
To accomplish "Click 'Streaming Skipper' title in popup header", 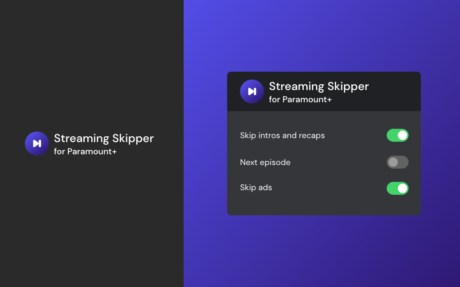I will pyautogui.click(x=319, y=86).
